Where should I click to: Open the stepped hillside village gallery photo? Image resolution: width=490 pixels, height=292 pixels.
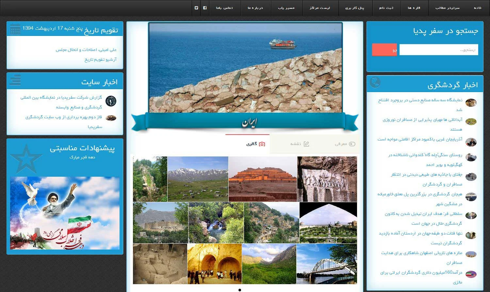coord(271,223)
